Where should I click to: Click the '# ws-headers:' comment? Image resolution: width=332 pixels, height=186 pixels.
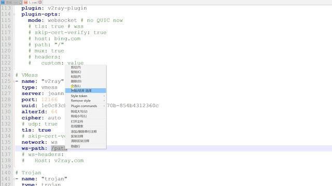(43, 154)
